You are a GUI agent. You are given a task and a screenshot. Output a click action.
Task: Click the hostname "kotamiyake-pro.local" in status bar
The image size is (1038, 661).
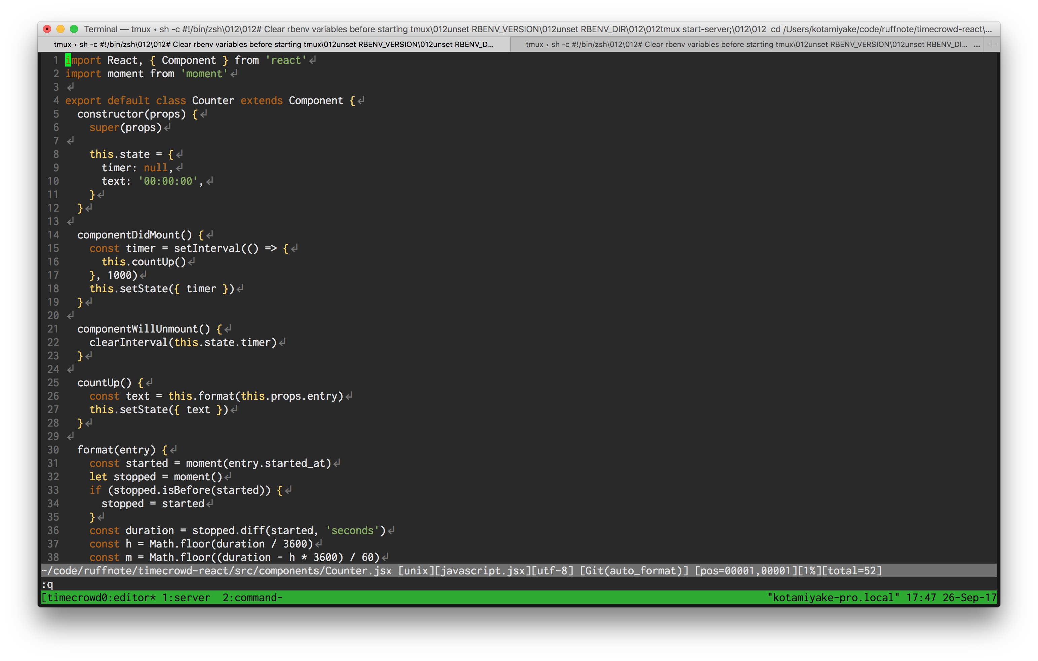point(834,598)
